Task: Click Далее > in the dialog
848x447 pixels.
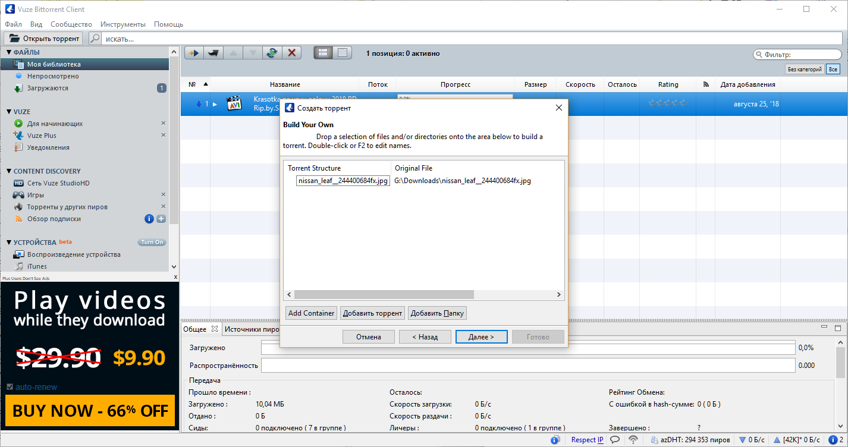Action: point(482,337)
